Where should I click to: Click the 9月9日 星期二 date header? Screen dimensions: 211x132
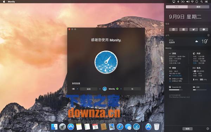185,17
